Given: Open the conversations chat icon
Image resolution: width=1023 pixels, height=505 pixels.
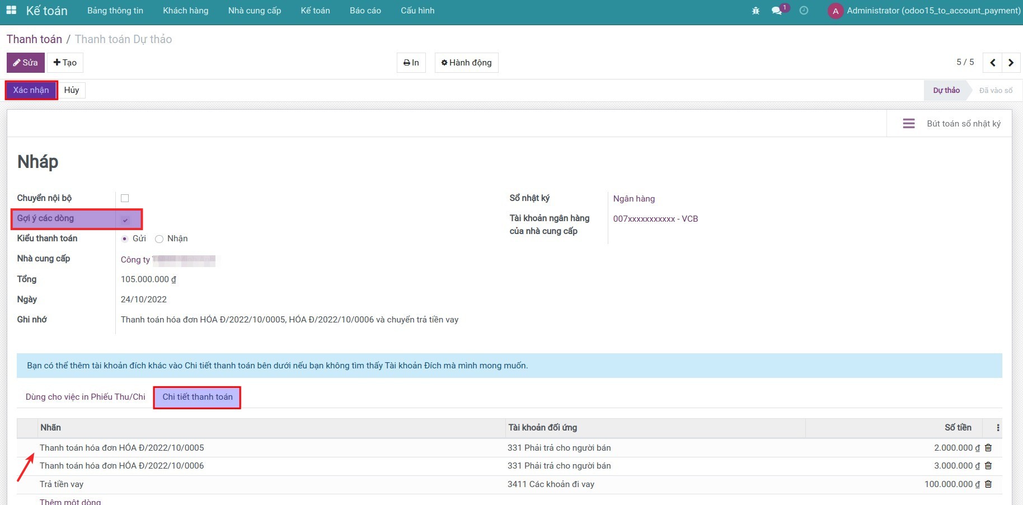Looking at the screenshot, I should click(x=777, y=11).
